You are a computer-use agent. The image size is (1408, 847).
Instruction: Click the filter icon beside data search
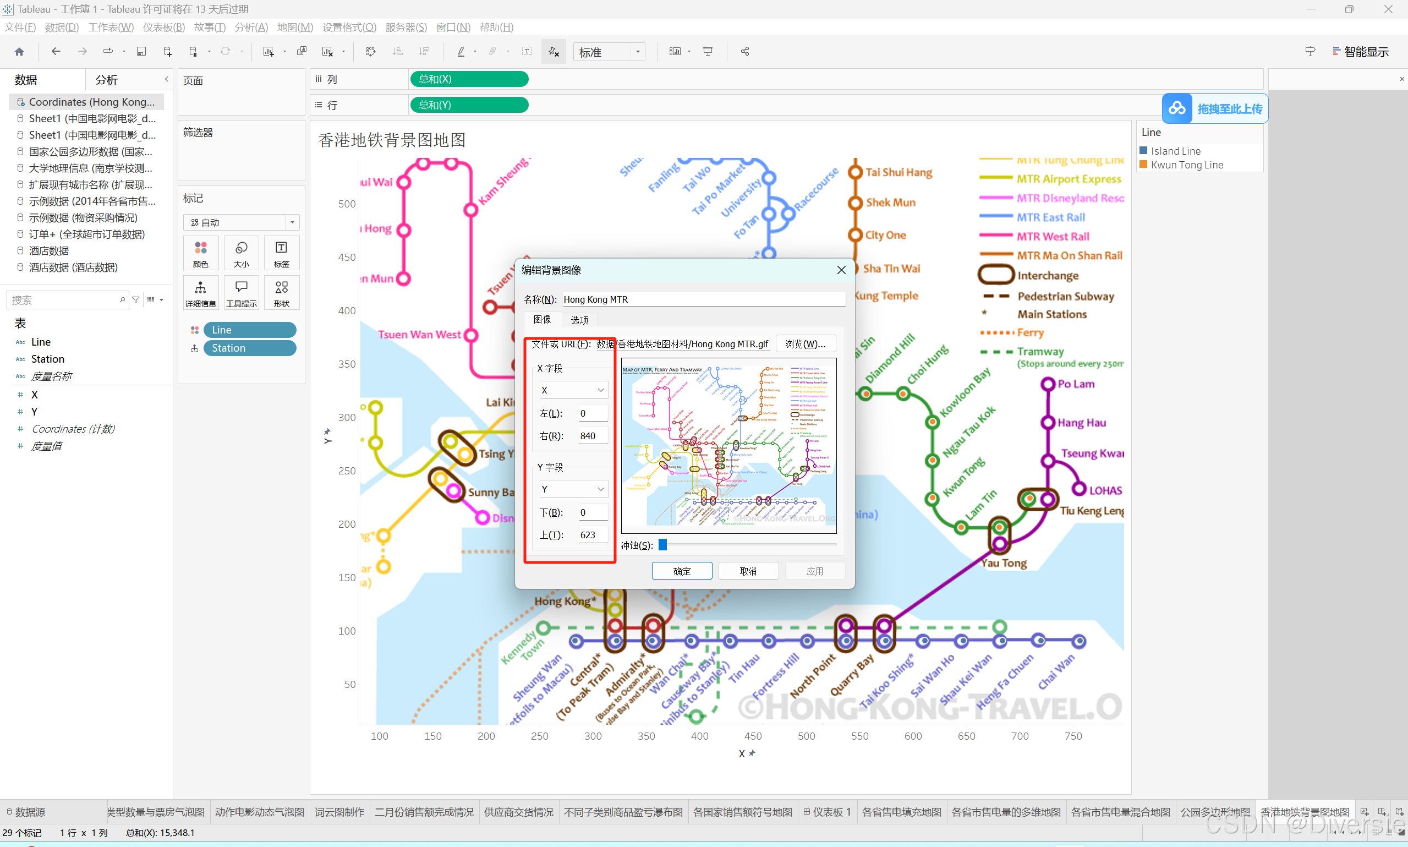click(x=136, y=300)
